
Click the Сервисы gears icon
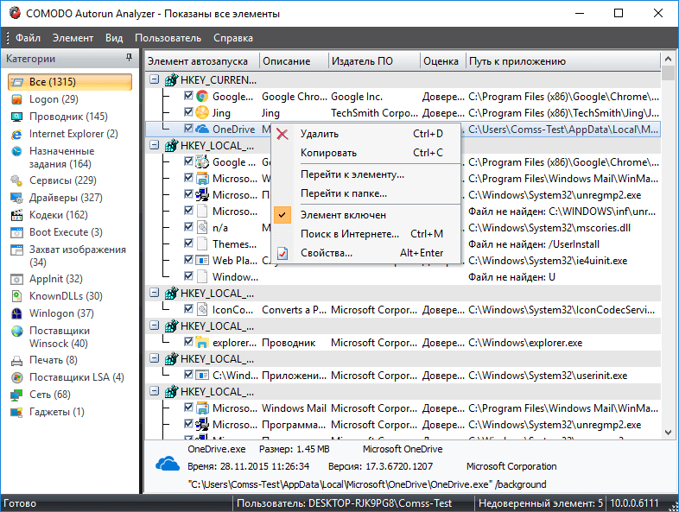tap(17, 180)
